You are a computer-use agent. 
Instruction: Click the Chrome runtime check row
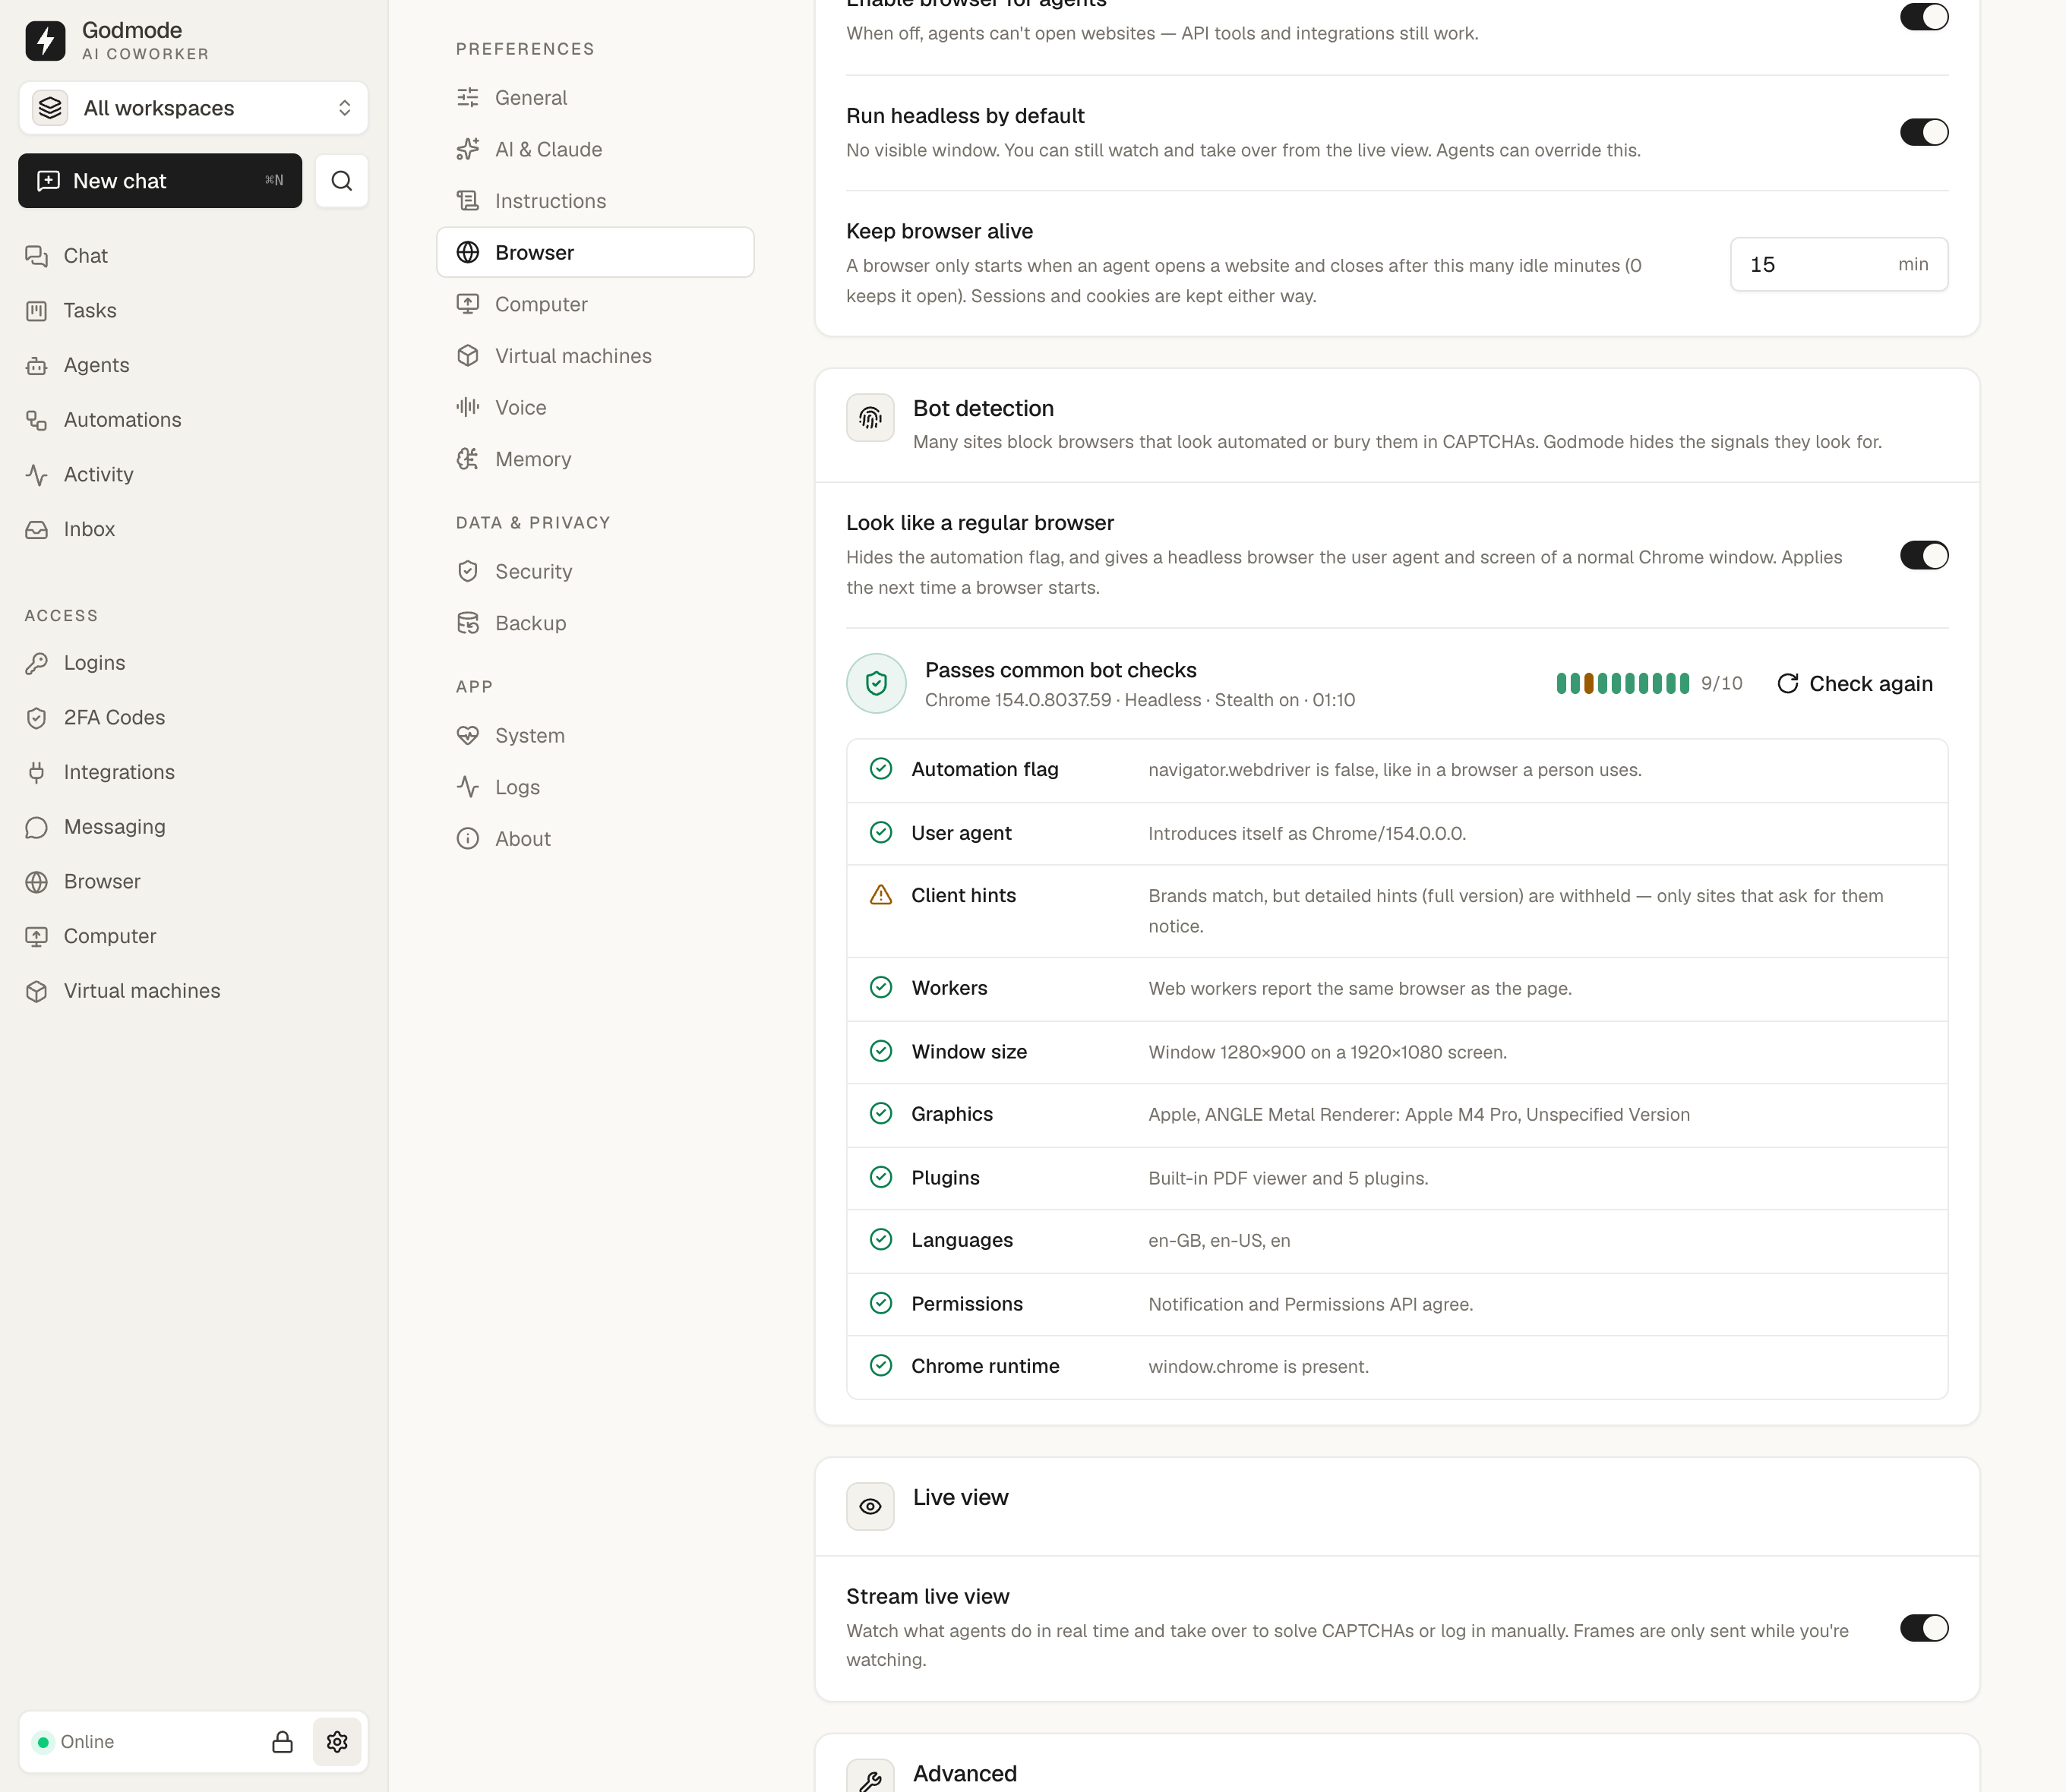1397,1366
